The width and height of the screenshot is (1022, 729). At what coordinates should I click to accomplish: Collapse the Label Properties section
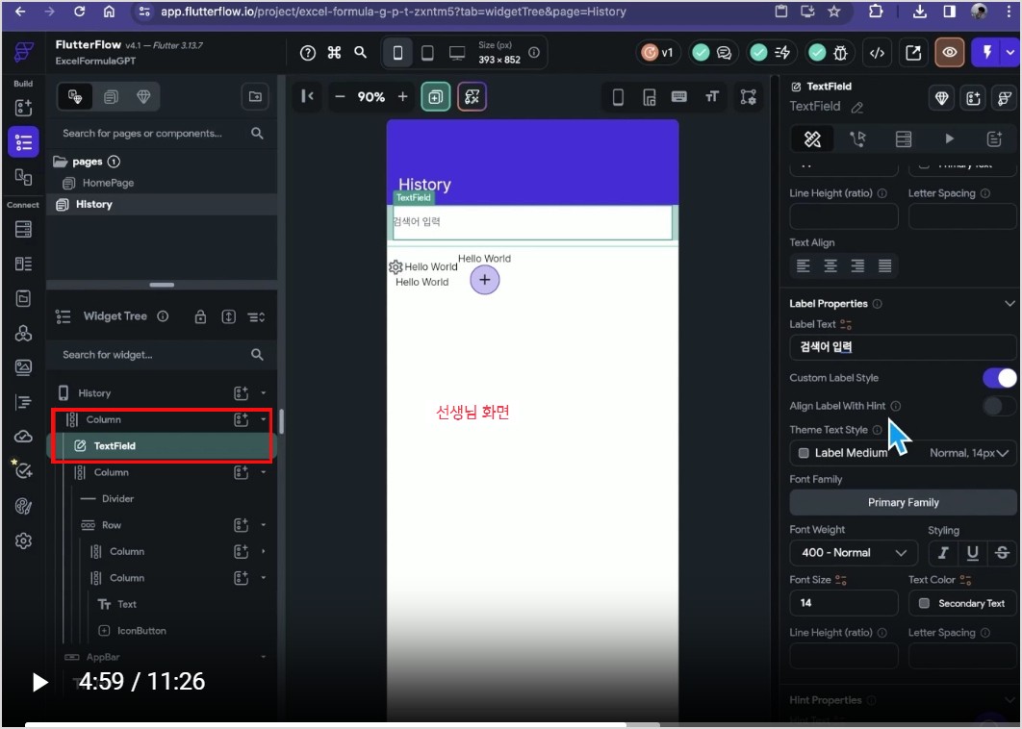(1009, 304)
